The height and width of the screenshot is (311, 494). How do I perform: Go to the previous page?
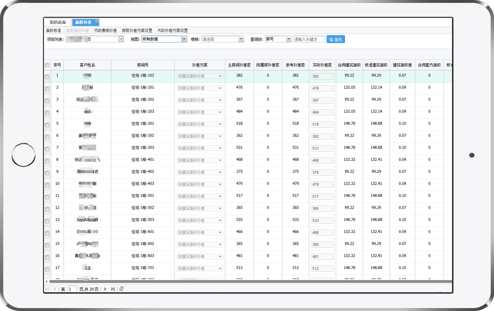click(54, 289)
